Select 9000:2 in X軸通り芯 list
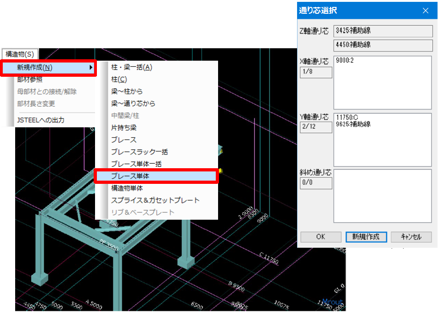 (x=344, y=60)
